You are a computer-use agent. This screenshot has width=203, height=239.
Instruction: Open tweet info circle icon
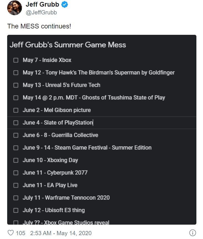click(x=193, y=233)
